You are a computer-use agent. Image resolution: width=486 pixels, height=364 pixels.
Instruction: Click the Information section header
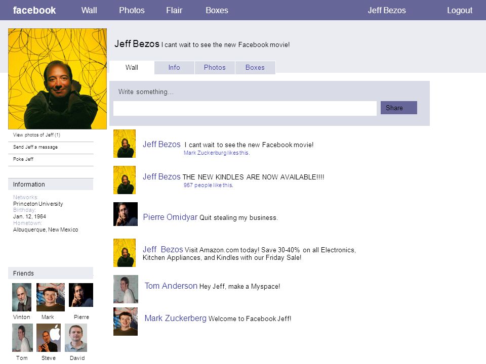[51, 184]
